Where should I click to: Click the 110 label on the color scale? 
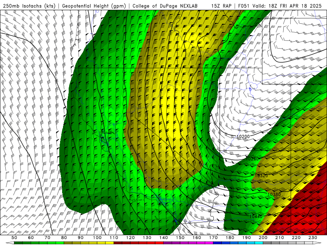[x=114, y=238]
